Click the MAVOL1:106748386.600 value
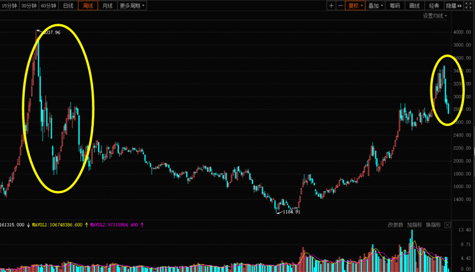Image resolution: width=475 pixels, height=272 pixels. pos(57,225)
